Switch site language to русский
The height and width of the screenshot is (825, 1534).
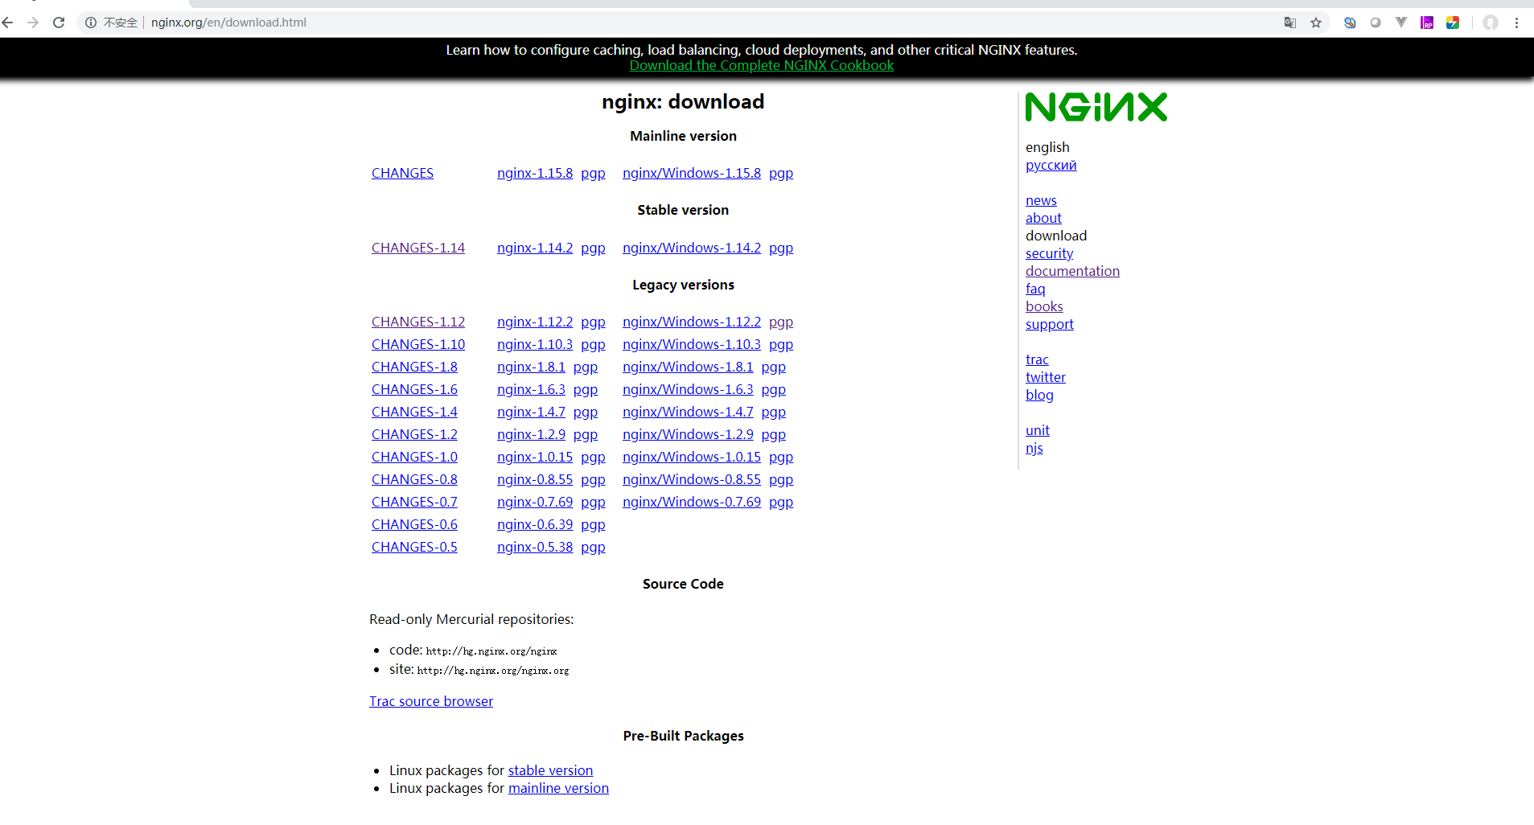(x=1051, y=165)
